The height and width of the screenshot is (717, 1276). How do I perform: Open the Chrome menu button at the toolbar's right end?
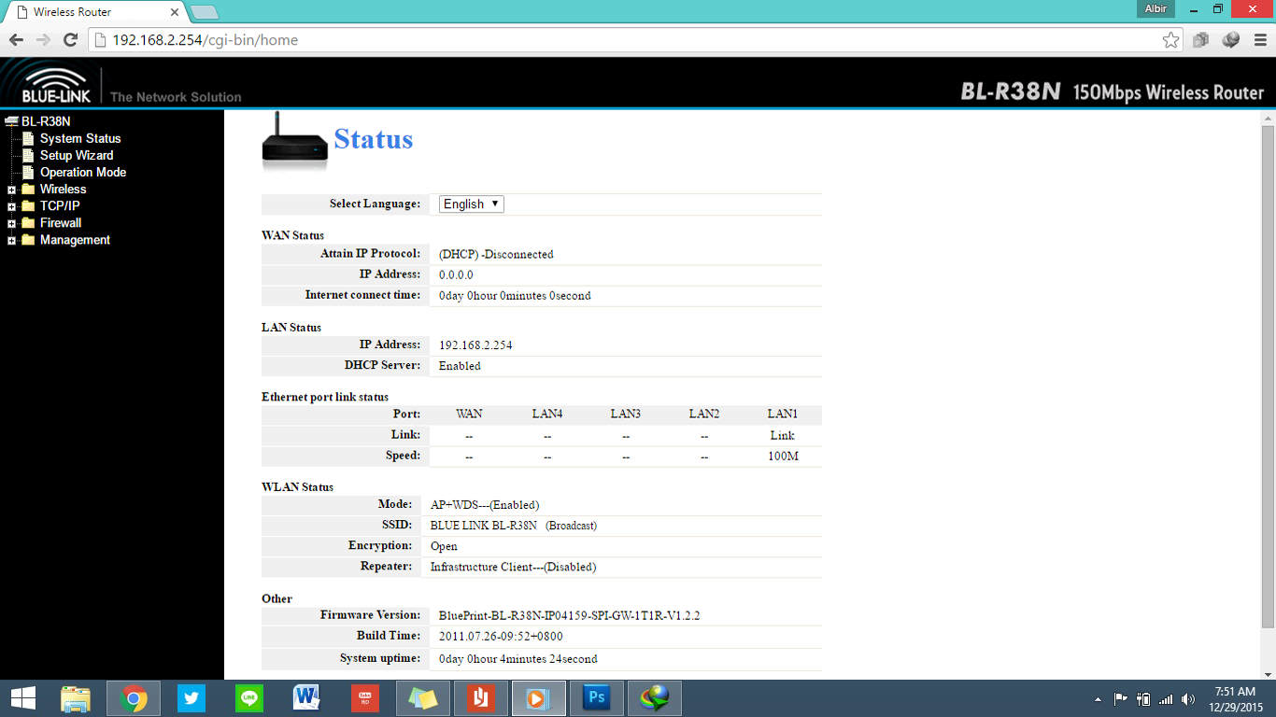point(1258,40)
